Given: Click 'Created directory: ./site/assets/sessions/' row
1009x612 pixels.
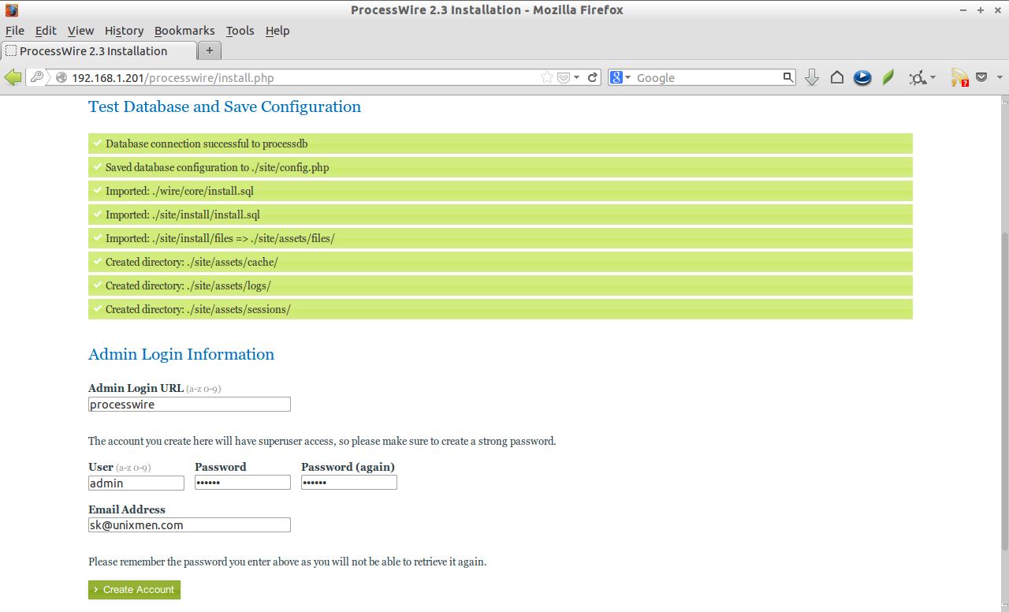Looking at the screenshot, I should click(501, 309).
